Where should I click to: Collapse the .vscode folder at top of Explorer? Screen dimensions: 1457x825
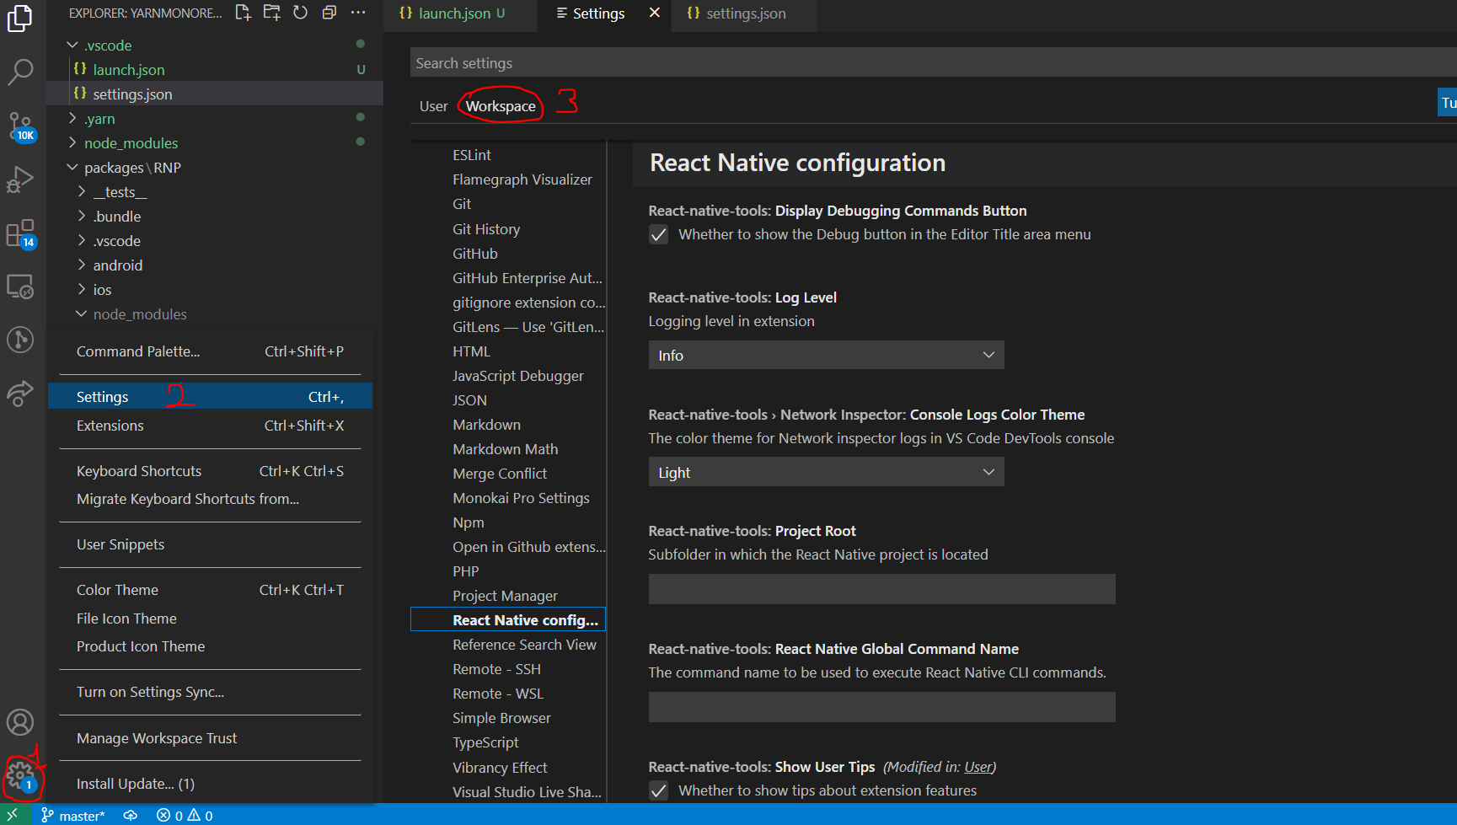[215, 45]
